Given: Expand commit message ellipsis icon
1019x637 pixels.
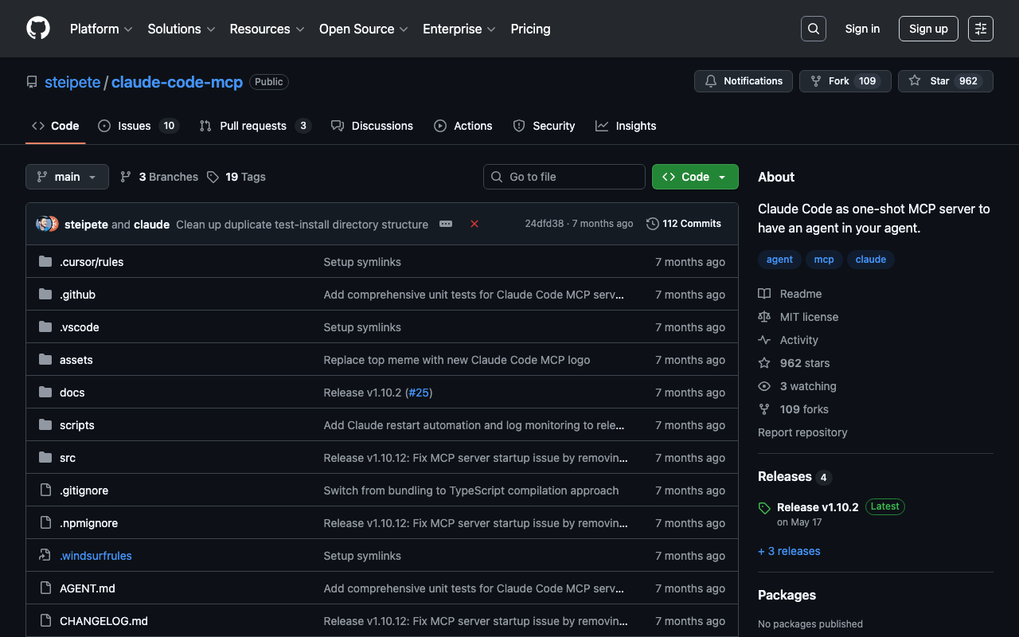Looking at the screenshot, I should (x=446, y=224).
